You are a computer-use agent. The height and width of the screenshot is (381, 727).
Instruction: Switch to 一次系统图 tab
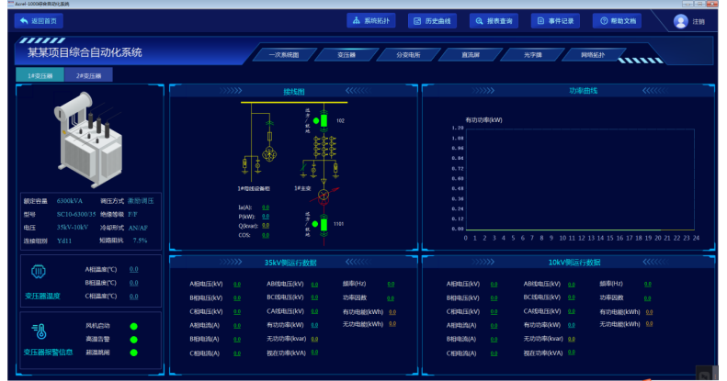284,55
